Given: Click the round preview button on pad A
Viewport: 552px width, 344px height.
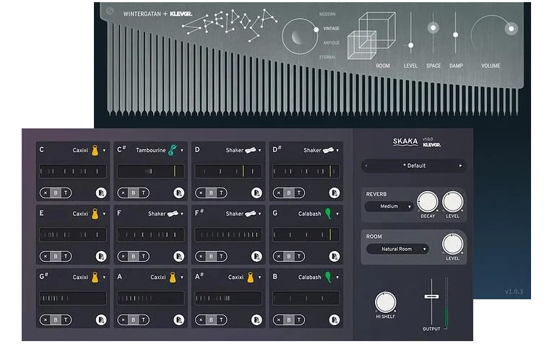Looking at the screenshot, I should tap(179, 320).
